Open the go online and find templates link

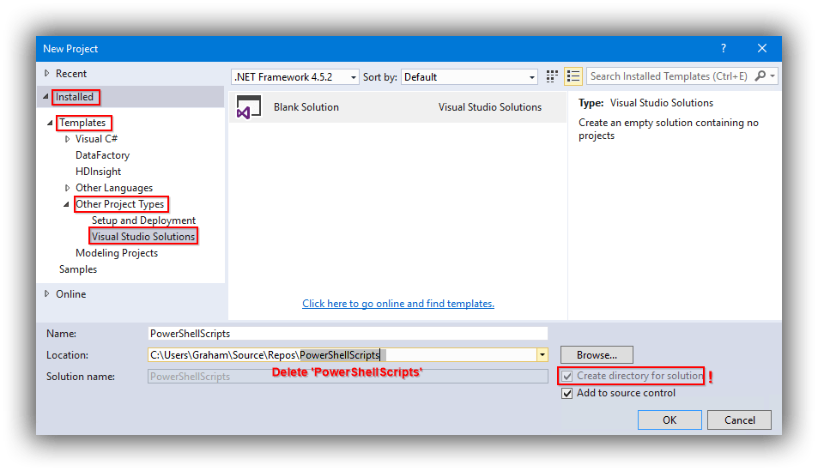coord(398,304)
